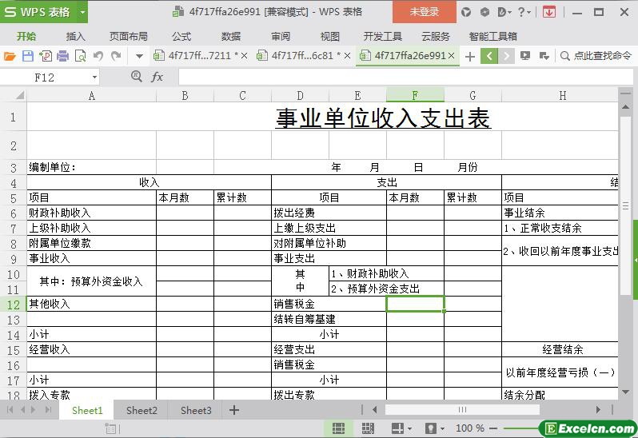This screenshot has height=438, width=638.
Task: Click the 未登录 login button
Action: pyautogui.click(x=425, y=12)
